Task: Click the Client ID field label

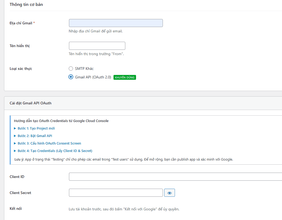Action: click(x=17, y=177)
